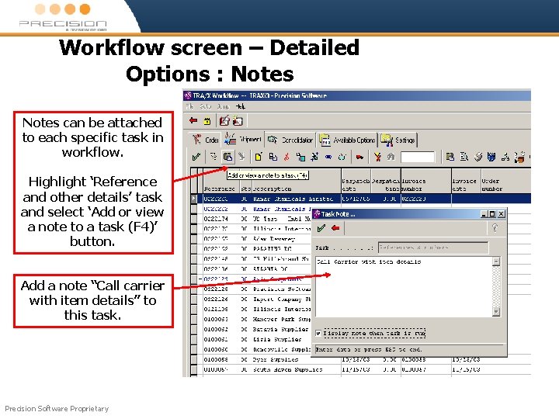Minimize the Task Note dialog
This screenshot has height=419, width=559.
484,214
